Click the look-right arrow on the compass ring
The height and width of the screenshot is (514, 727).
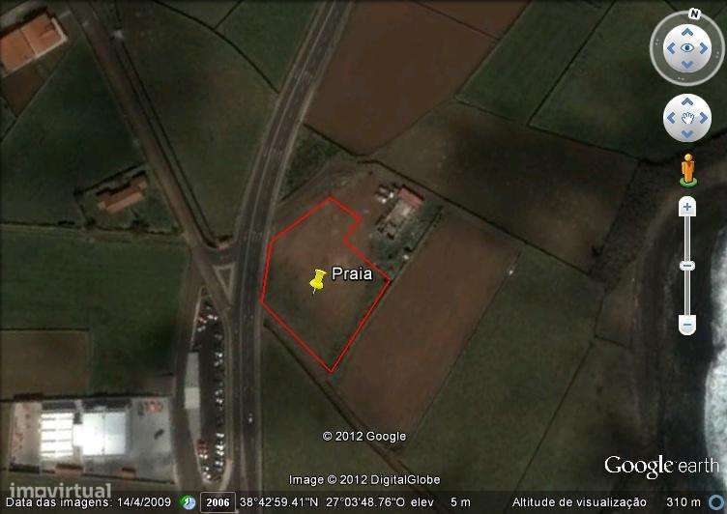pos(704,47)
